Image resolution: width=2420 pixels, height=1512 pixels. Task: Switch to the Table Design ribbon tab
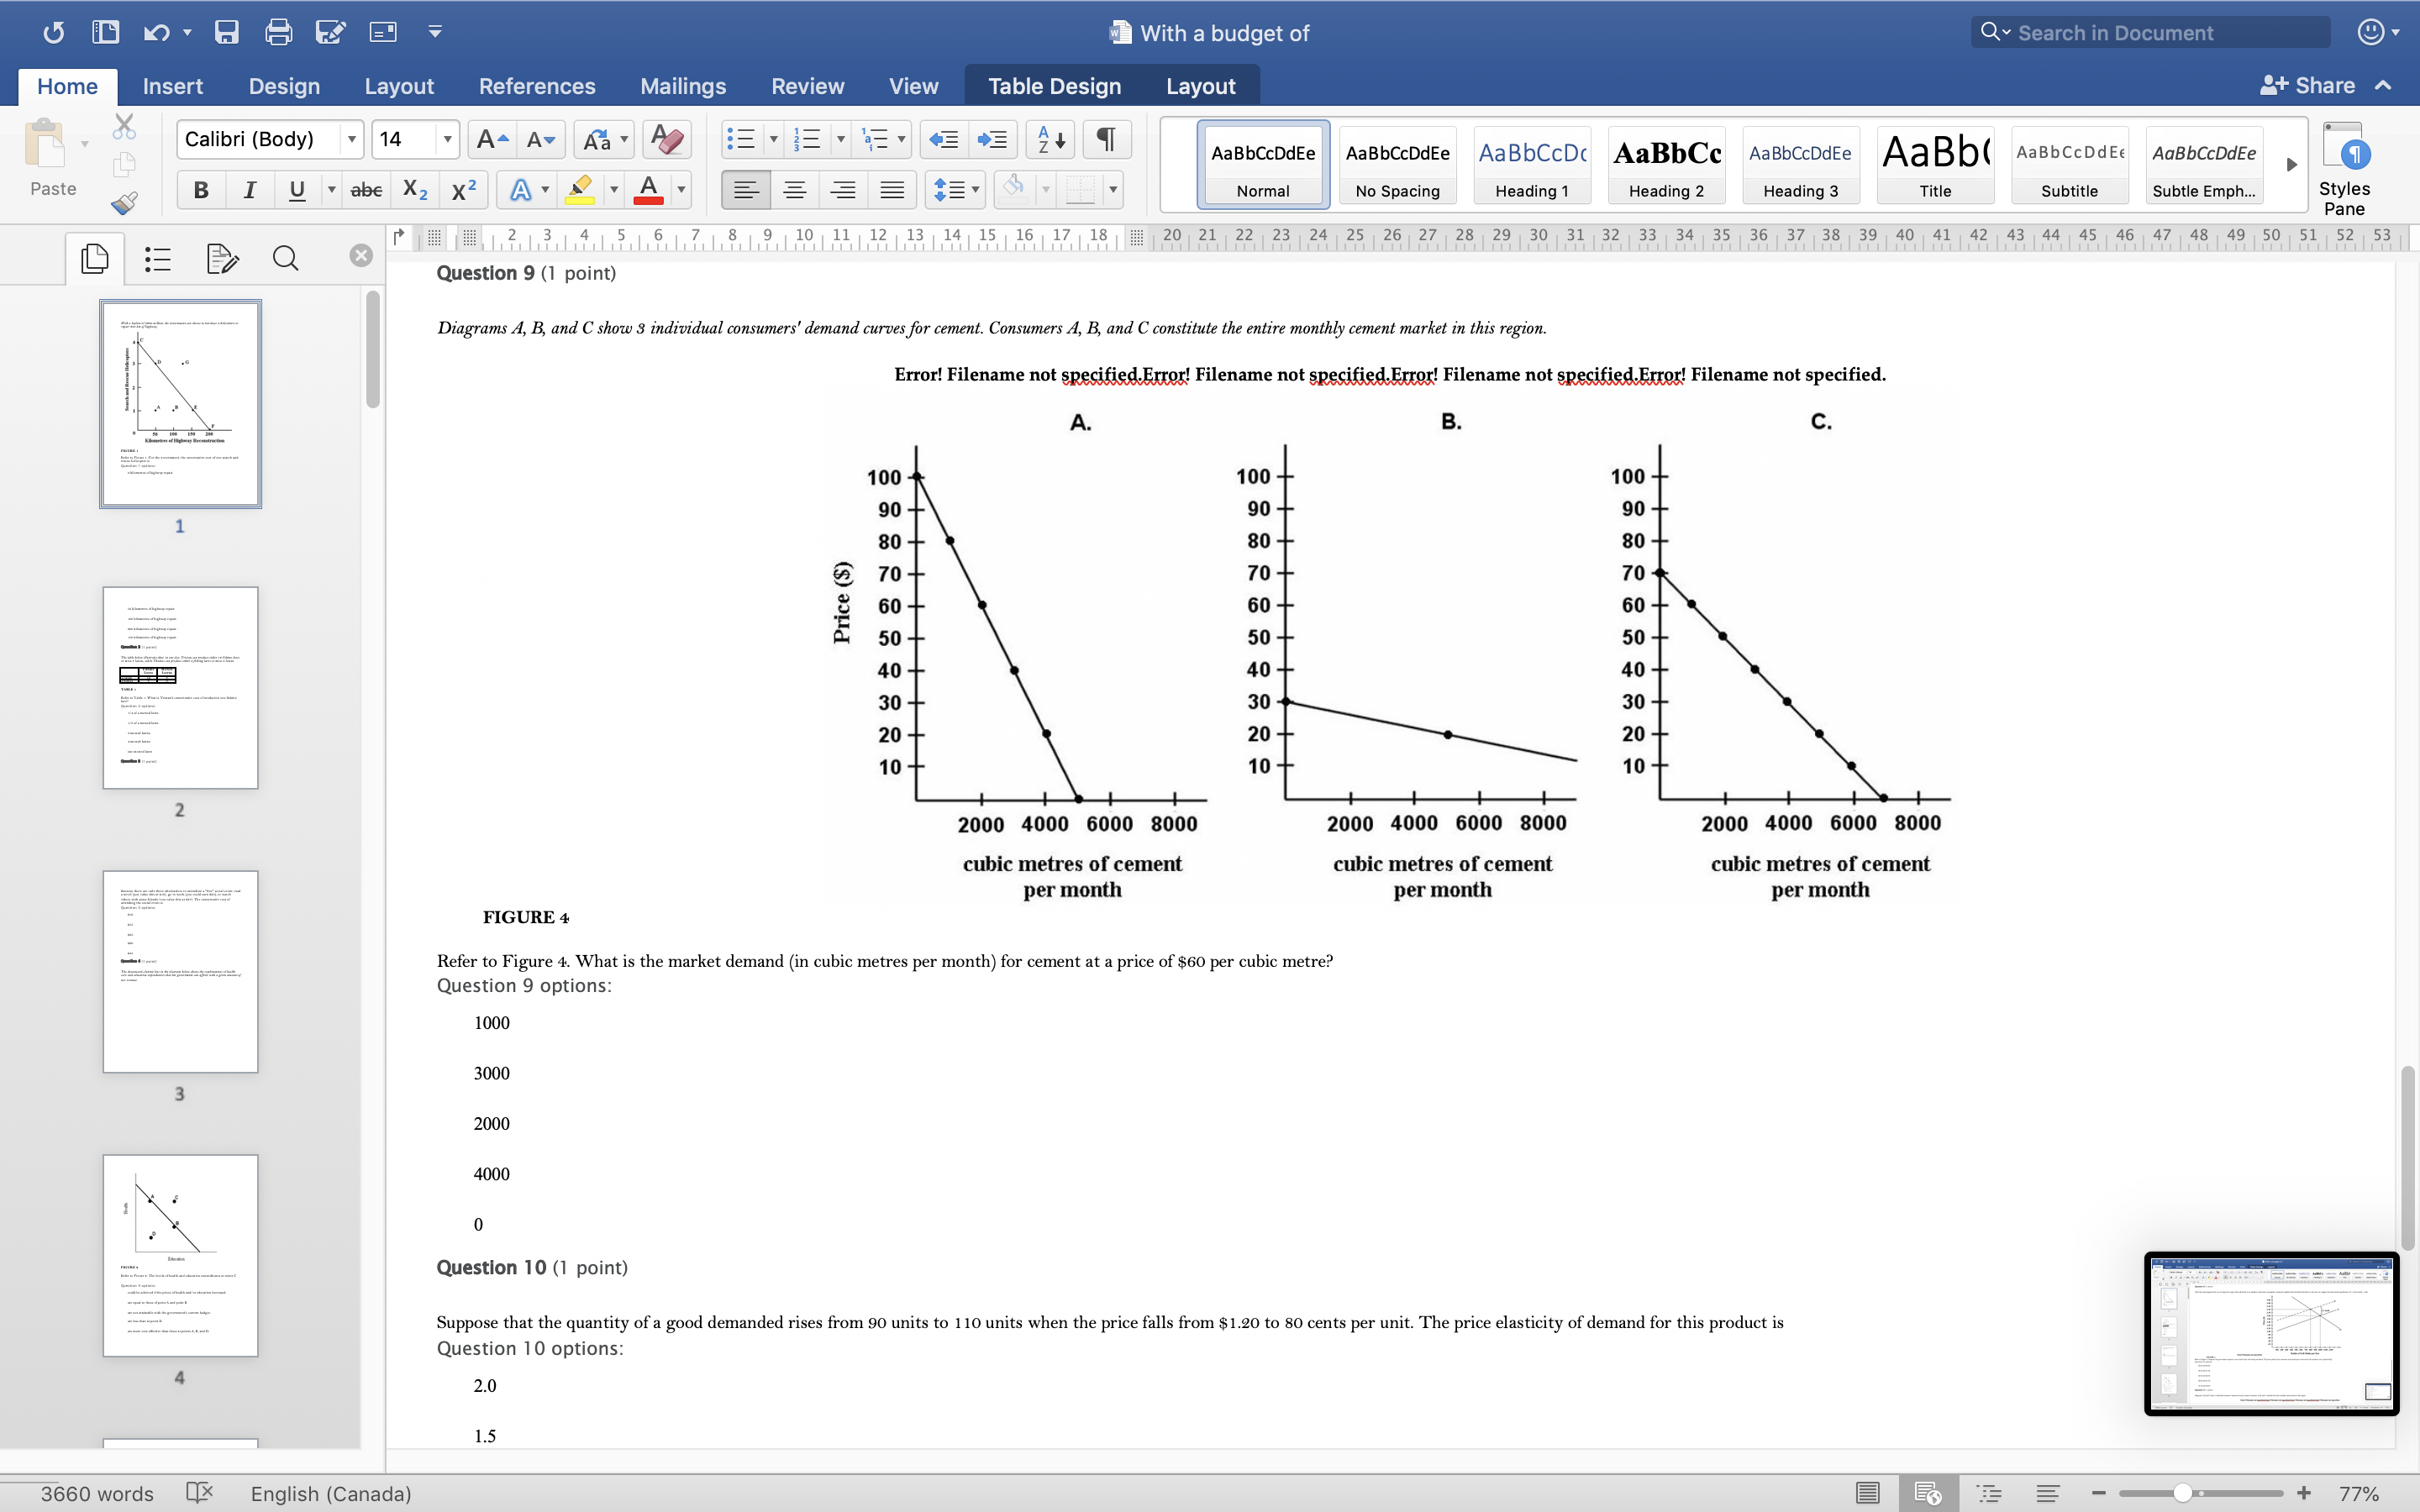(x=1054, y=86)
